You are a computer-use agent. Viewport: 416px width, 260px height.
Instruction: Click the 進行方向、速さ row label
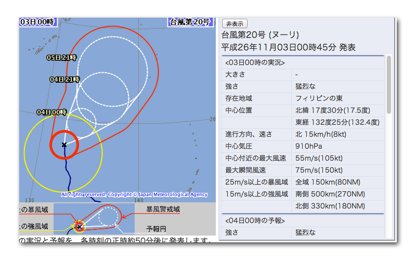249,134
